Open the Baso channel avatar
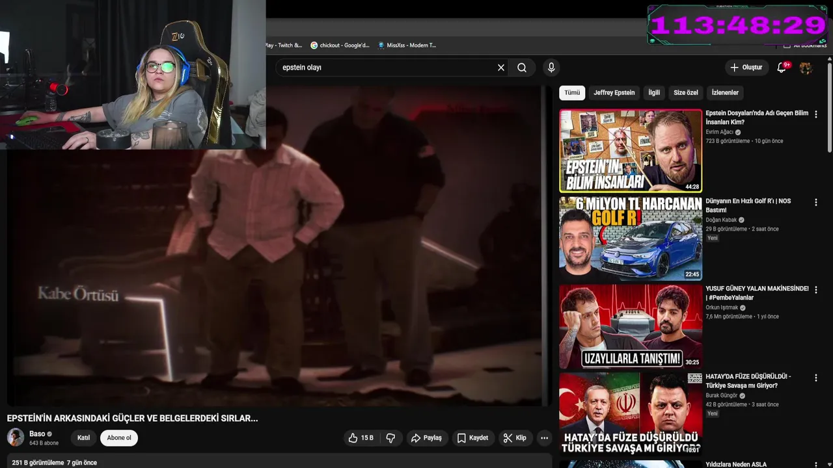 [x=16, y=437]
